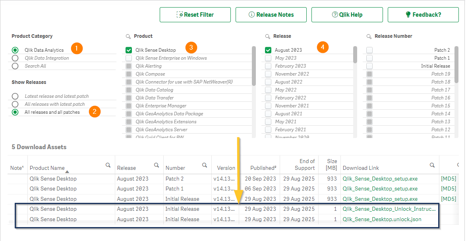Check the August 2022 release checkbox
466x241 pixels.
click(268, 82)
